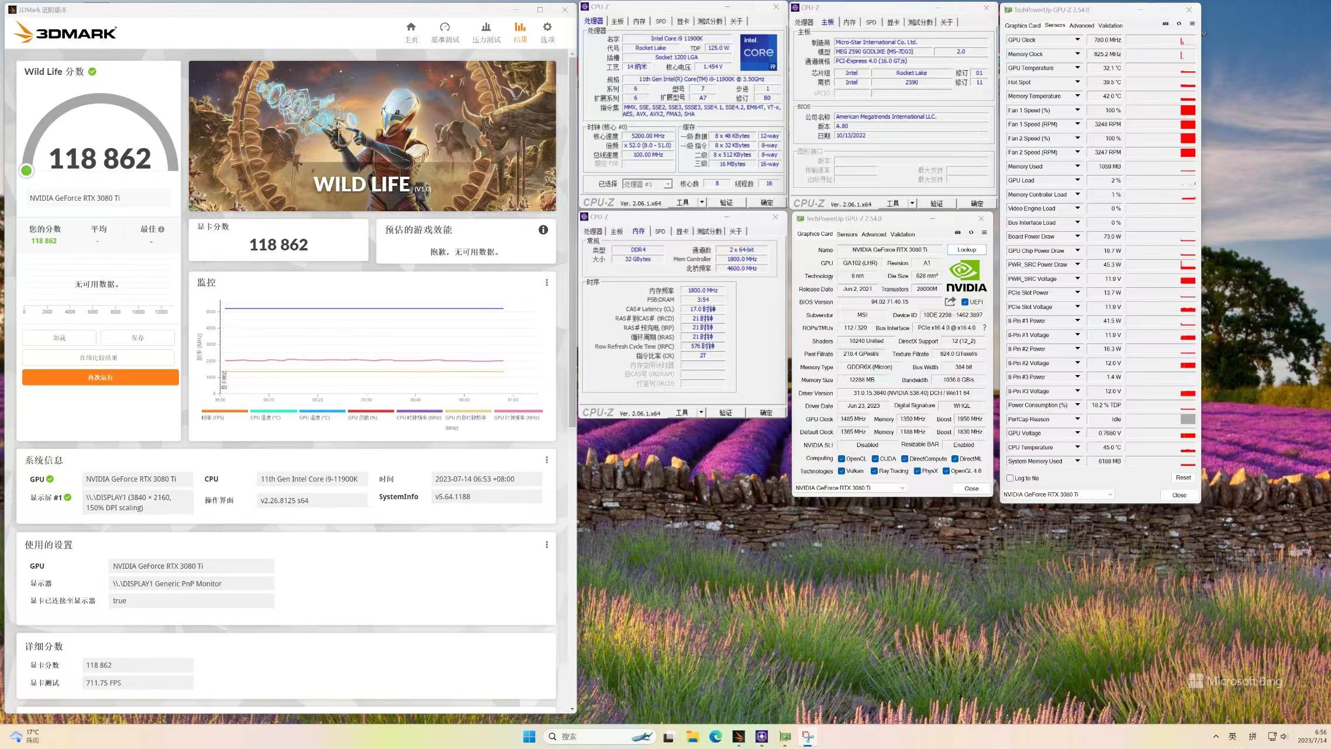Open 3DMark taskbar icon

pos(739,737)
